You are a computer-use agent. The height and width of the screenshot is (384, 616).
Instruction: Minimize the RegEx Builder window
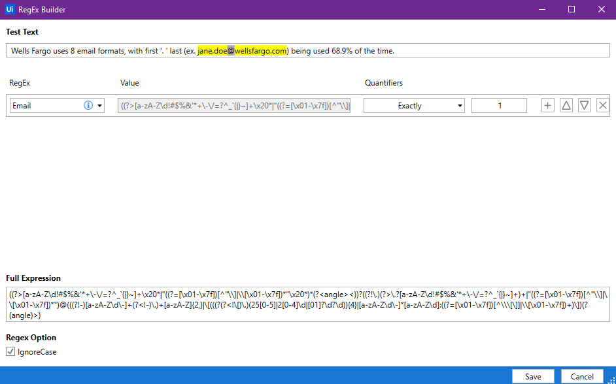tap(541, 9)
